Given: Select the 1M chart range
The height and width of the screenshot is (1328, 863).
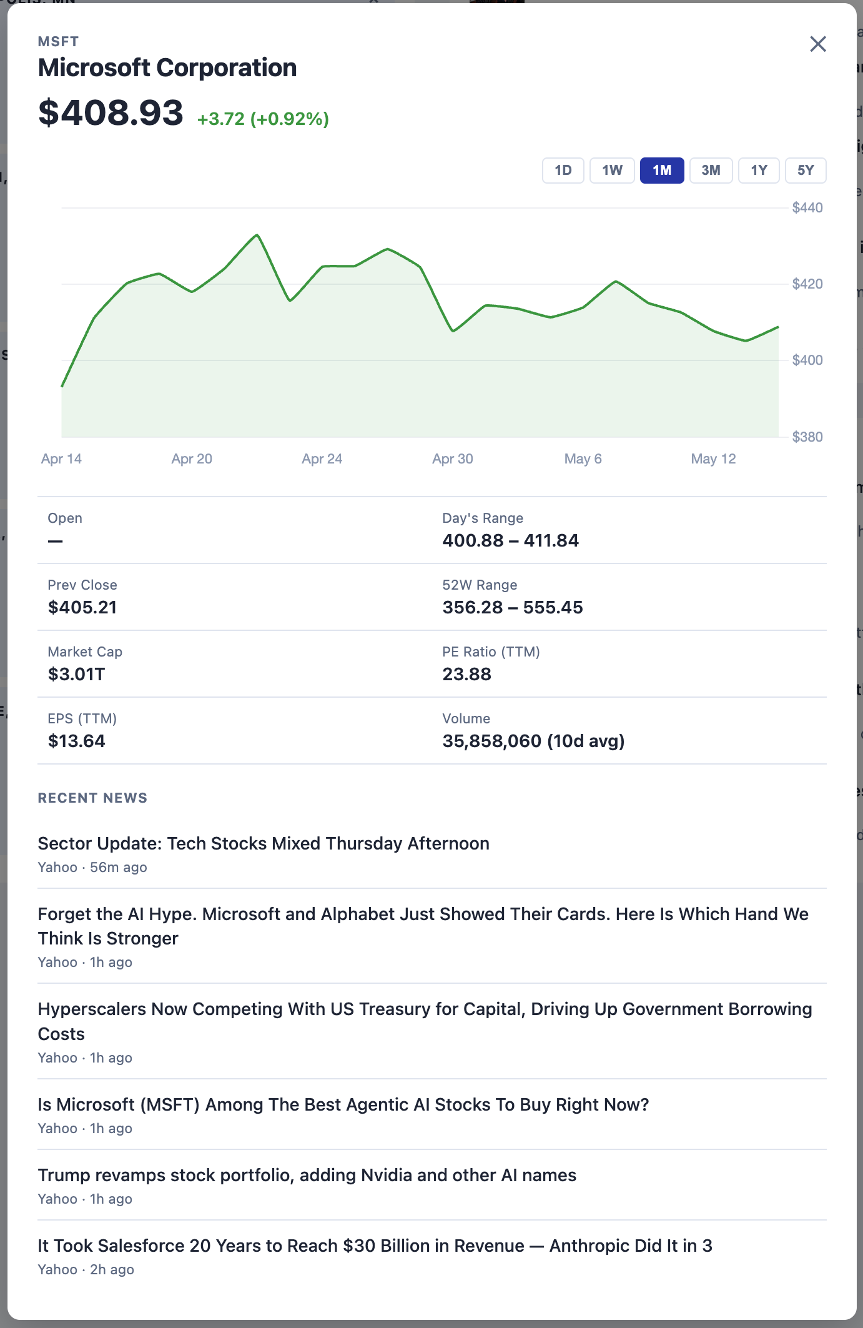Looking at the screenshot, I should coord(662,171).
